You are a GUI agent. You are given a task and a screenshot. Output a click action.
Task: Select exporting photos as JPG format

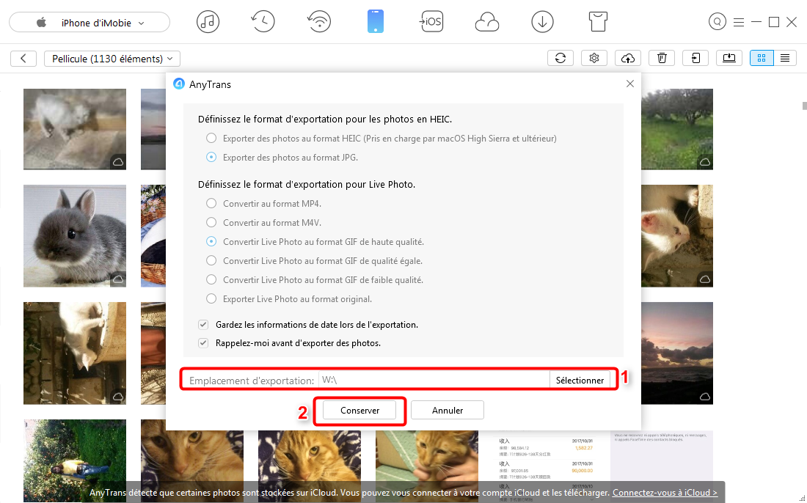(211, 157)
